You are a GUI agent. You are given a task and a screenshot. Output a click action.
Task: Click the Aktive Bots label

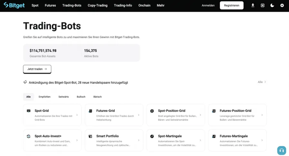(x=91, y=56)
